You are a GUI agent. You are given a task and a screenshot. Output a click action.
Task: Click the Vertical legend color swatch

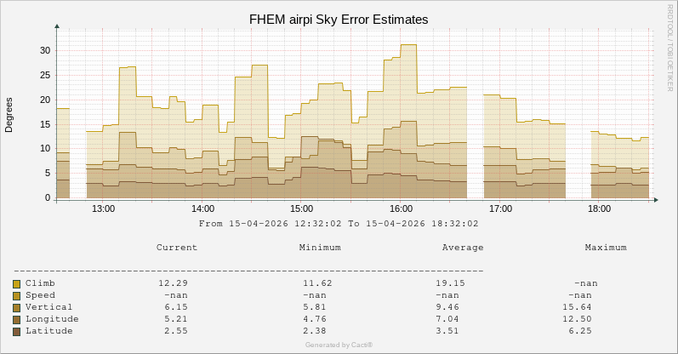pyautogui.click(x=16, y=307)
